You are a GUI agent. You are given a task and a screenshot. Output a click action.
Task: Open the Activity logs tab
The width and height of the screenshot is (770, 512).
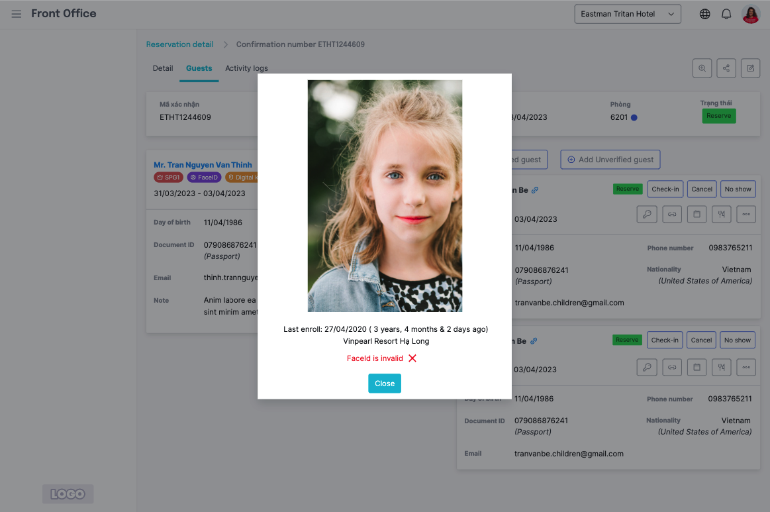click(x=246, y=68)
